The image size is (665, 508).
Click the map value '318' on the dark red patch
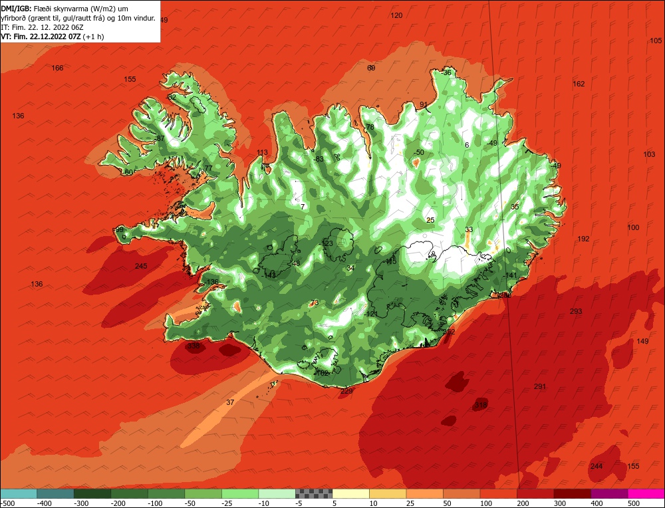pos(481,405)
